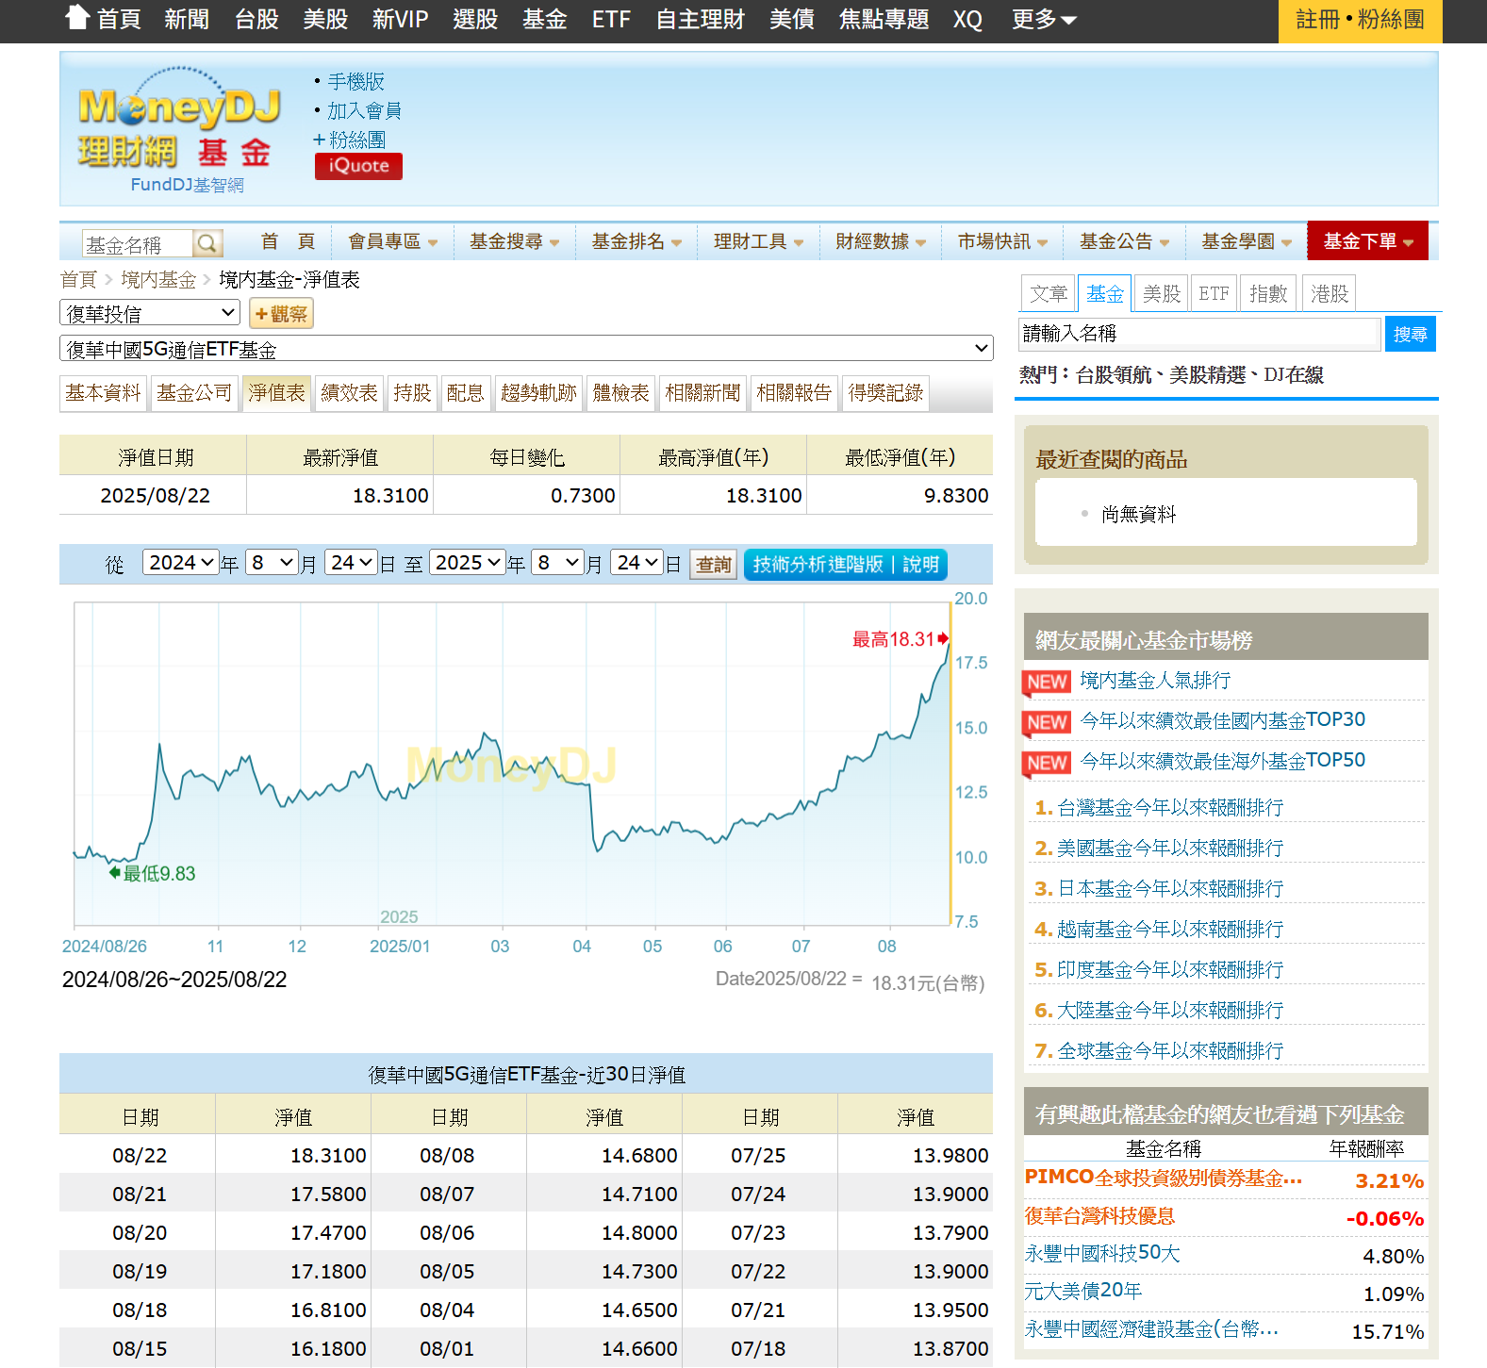The height and width of the screenshot is (1368, 1487).
Task: Click the 新VIP item in top navigation
Action: coord(400,19)
